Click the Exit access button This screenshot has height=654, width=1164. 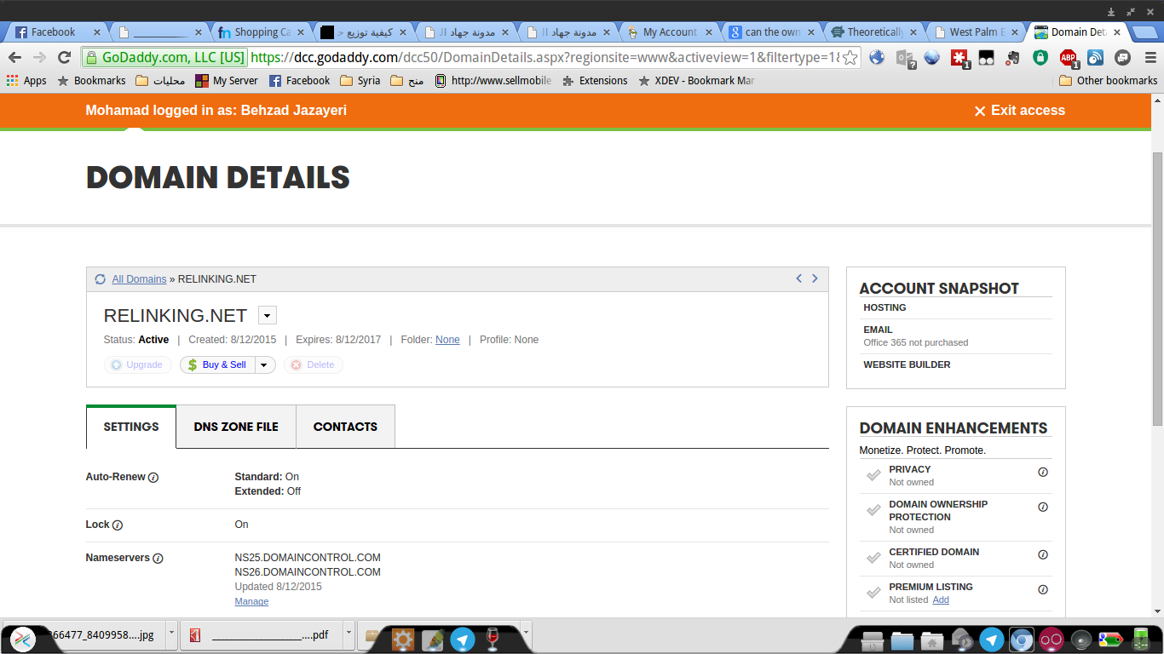pyautogui.click(x=1019, y=111)
